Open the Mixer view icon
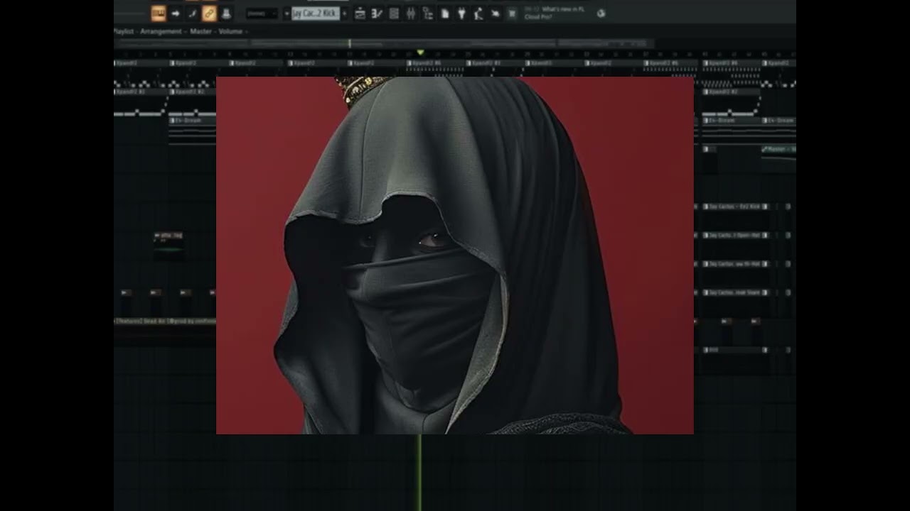The width and height of the screenshot is (910, 511). point(411,13)
